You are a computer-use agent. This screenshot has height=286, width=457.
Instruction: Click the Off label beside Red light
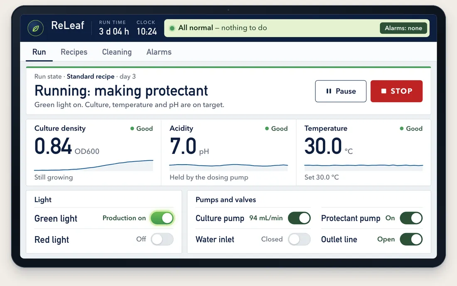tap(141, 239)
